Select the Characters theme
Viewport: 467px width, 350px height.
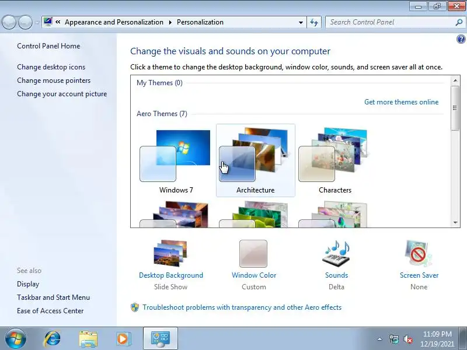point(334,160)
